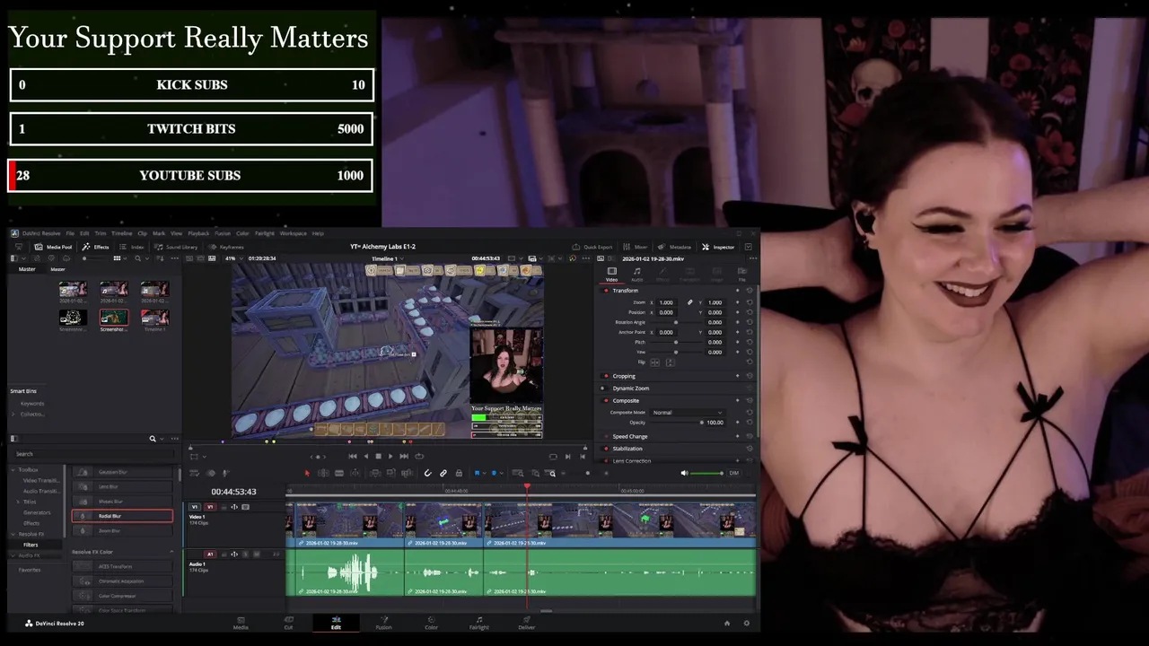Click the Quick Export button
This screenshot has height=646, width=1149.
[x=592, y=247]
